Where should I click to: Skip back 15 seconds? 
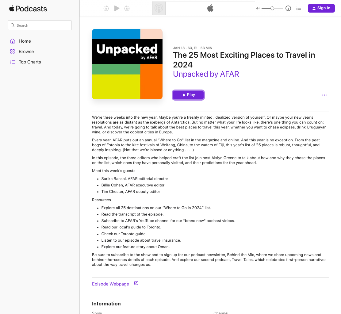106,9
